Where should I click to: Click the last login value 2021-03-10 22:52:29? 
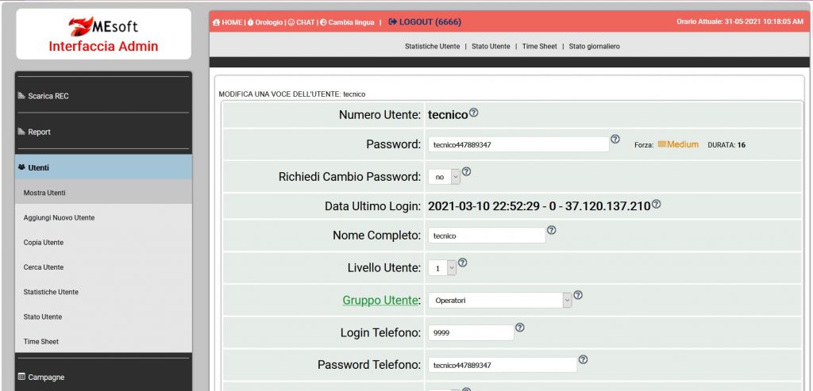(539, 206)
